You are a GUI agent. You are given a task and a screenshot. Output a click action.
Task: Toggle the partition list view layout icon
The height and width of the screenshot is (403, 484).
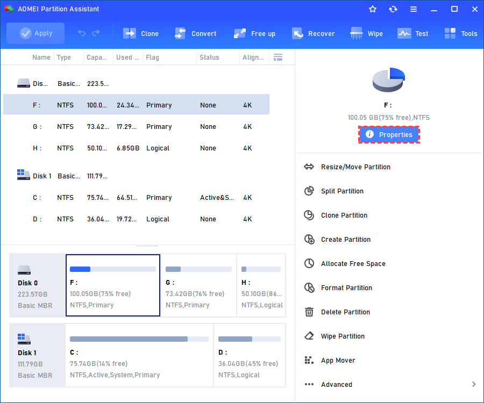278,57
